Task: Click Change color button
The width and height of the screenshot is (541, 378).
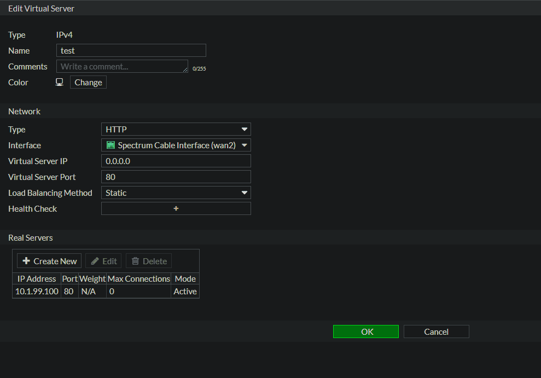Action: coord(88,83)
